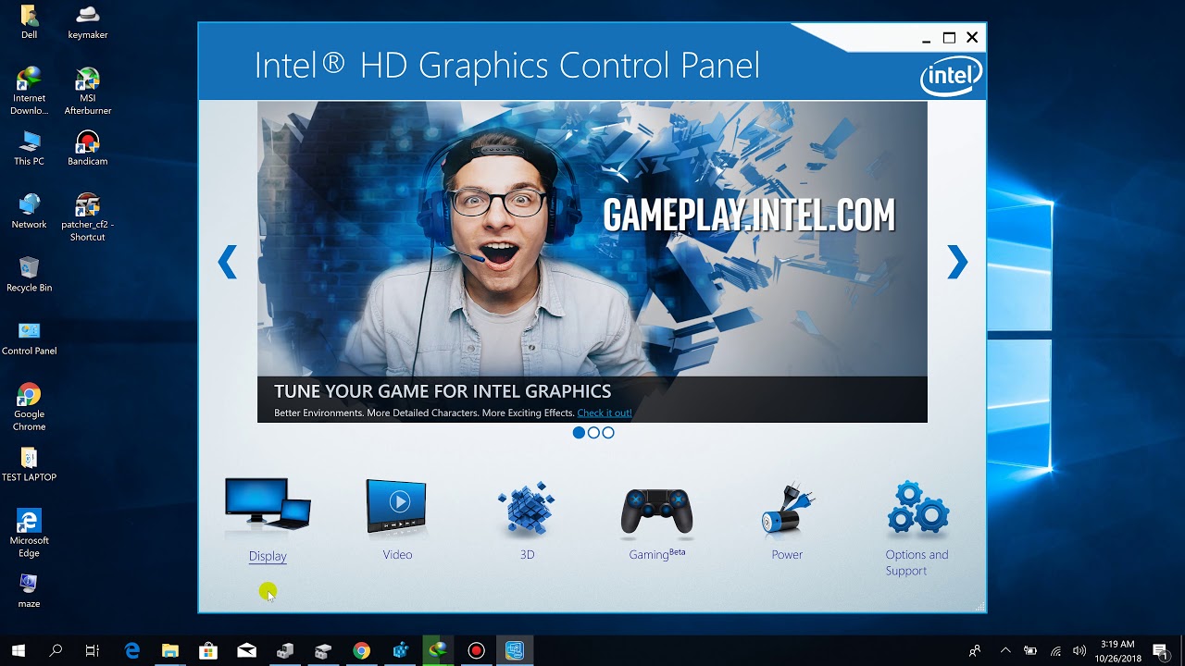Viewport: 1185px width, 666px height.
Task: Open File Explorer from the taskbar
Action: [170, 651]
